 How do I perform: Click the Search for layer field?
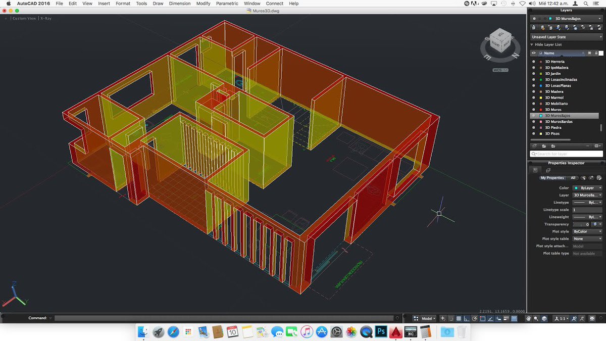[566, 154]
